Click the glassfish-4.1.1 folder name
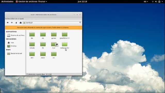The image size is (165, 93). [x=65, y=38]
